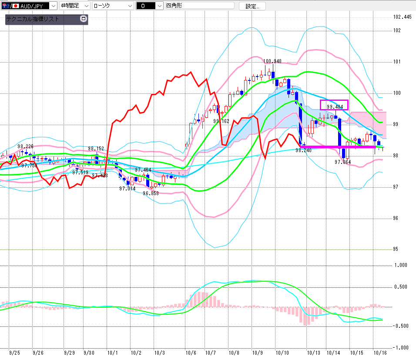The height and width of the screenshot is (356, 416).
Task: Select the magenta rectangle around 99.484
Action: click(334, 105)
